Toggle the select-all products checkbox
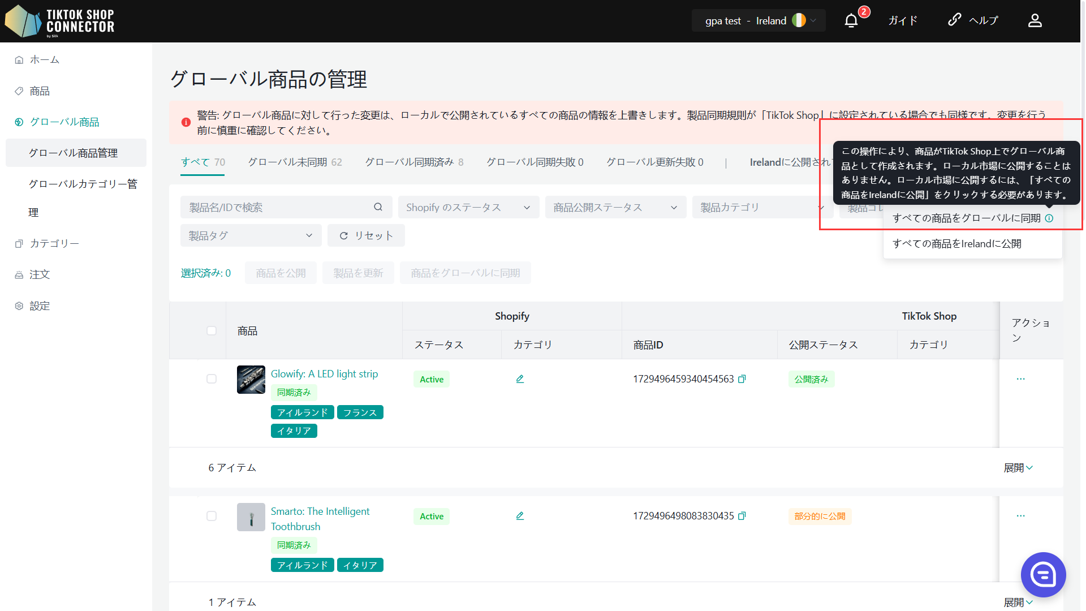 click(212, 330)
